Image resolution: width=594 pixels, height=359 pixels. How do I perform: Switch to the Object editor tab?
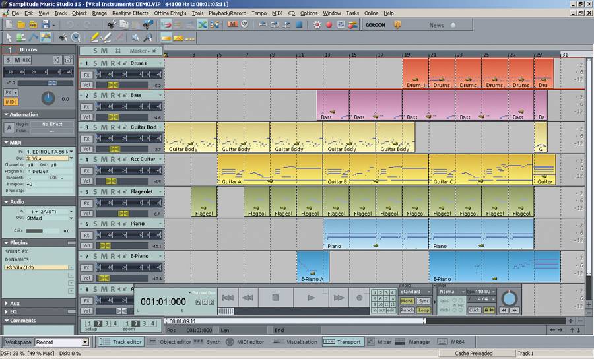170,342
